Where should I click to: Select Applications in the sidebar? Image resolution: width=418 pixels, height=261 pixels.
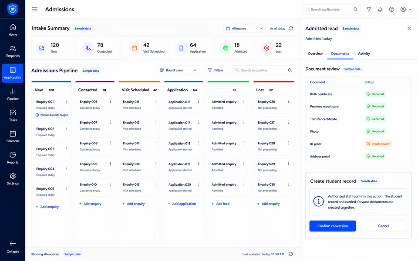(x=13, y=73)
